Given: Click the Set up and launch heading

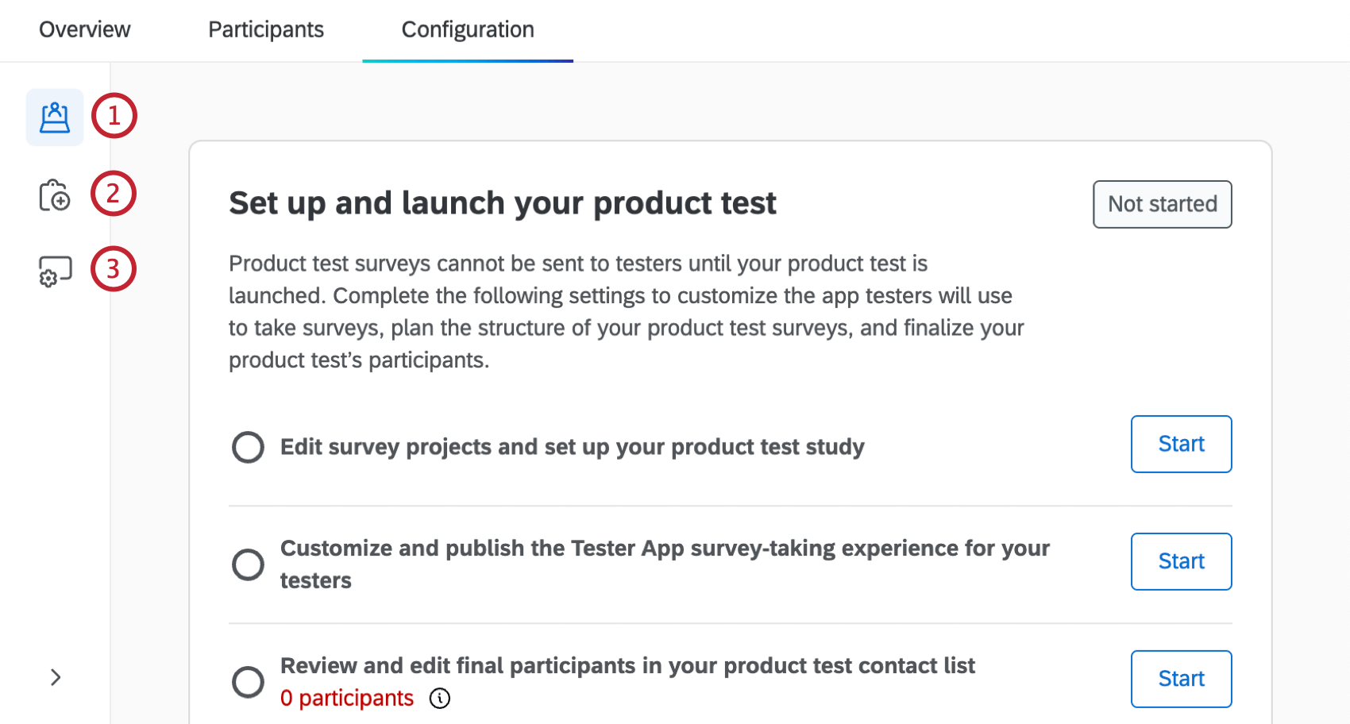Looking at the screenshot, I should point(503,203).
